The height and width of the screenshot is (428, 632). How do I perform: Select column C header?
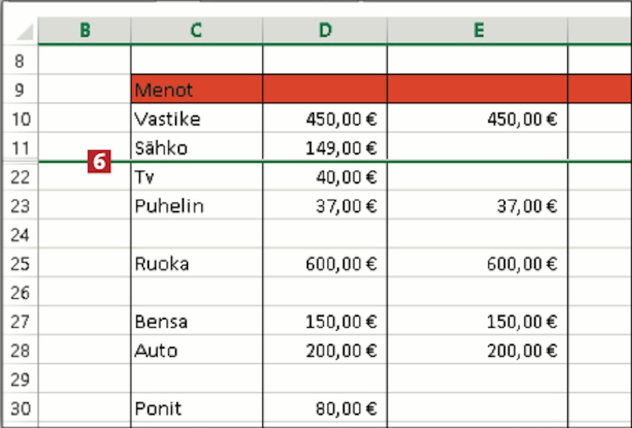[196, 30]
